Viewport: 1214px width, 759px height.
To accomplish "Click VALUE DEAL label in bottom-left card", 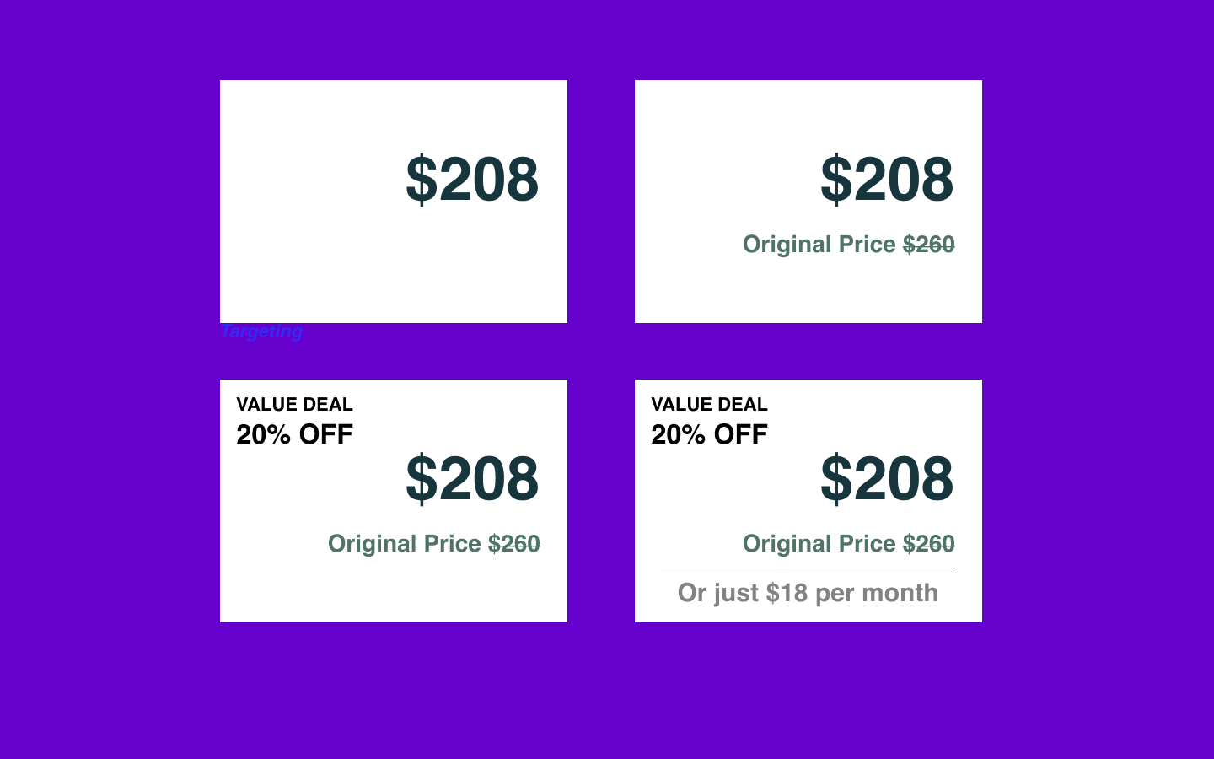I will click(x=294, y=405).
